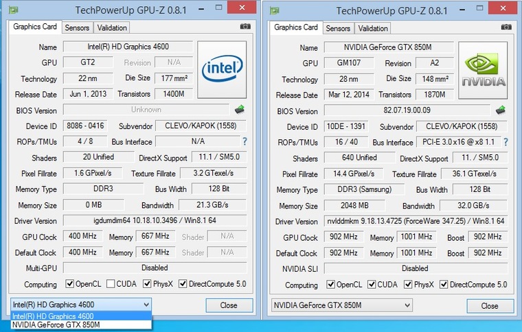Select Graphics Card tab in NVIDIA window
Image resolution: width=522 pixels, height=332 pixels.
[x=296, y=27]
